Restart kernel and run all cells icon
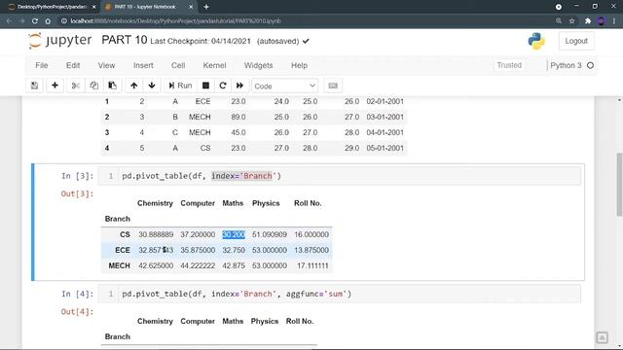The width and height of the screenshot is (623, 350). 239,86
